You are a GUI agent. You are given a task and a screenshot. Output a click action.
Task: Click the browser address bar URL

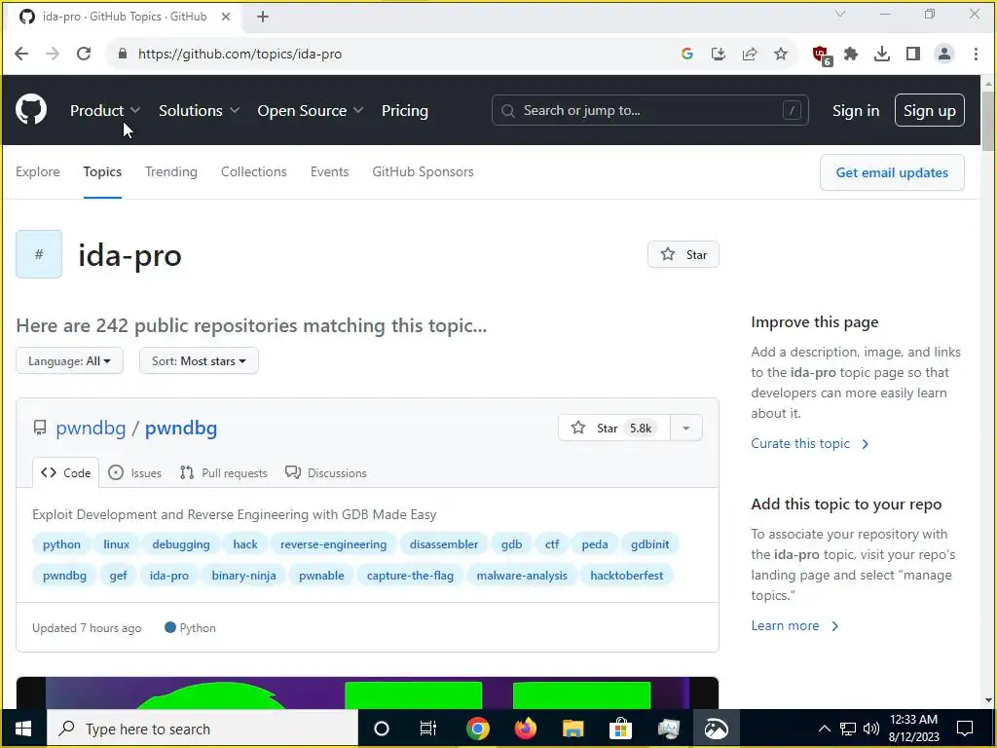click(x=240, y=55)
